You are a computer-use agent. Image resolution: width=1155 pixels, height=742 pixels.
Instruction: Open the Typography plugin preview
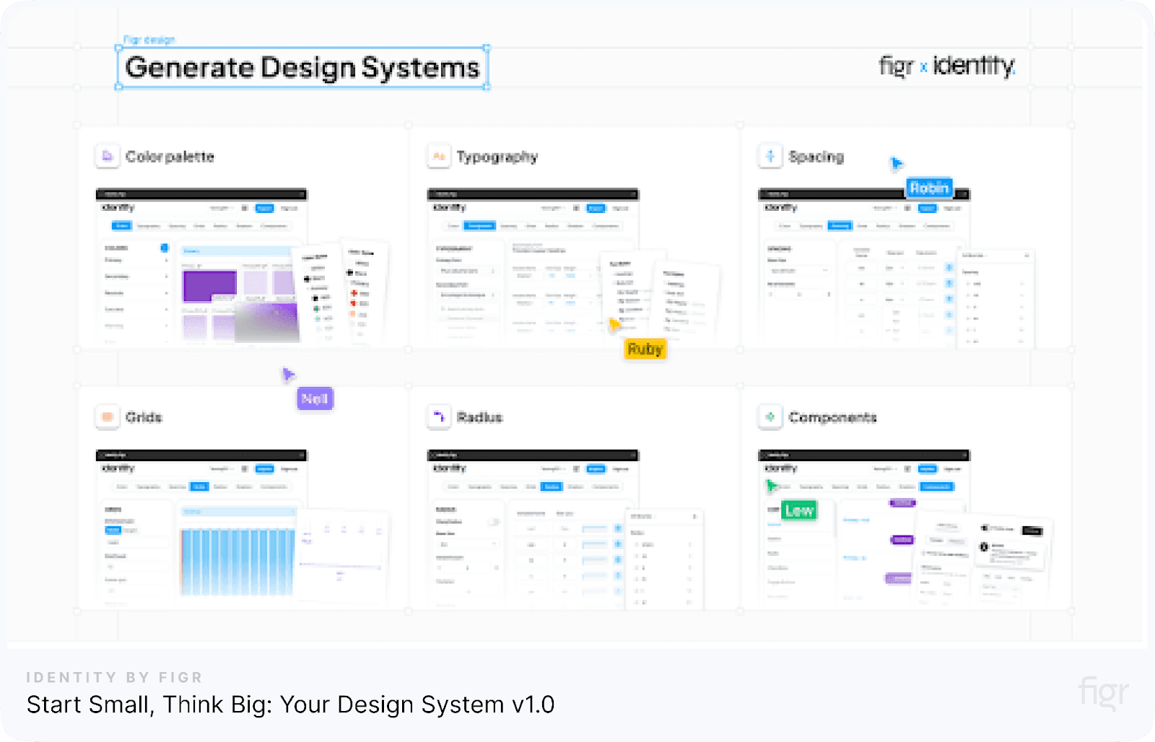[533, 267]
